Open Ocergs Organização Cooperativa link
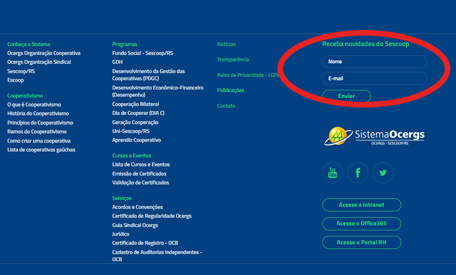This screenshot has width=456, height=275. click(44, 53)
